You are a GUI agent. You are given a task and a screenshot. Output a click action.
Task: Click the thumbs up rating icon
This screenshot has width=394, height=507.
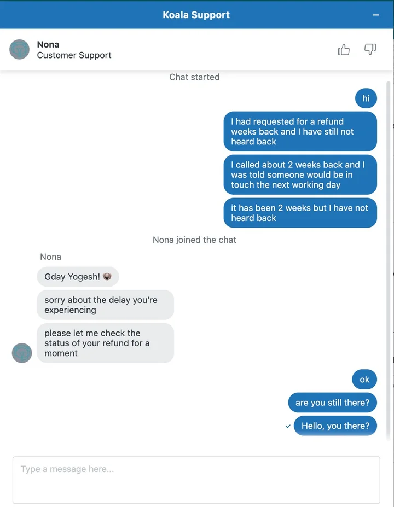tap(344, 50)
